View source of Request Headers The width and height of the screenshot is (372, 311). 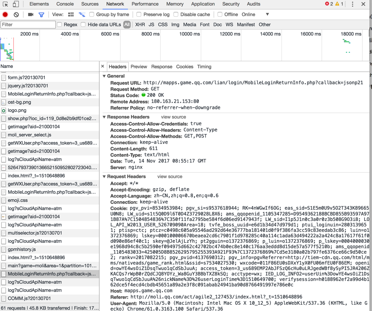(x=170, y=177)
